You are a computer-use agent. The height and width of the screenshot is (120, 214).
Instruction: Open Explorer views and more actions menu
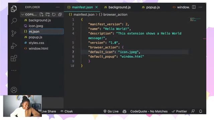(x=58, y=7)
